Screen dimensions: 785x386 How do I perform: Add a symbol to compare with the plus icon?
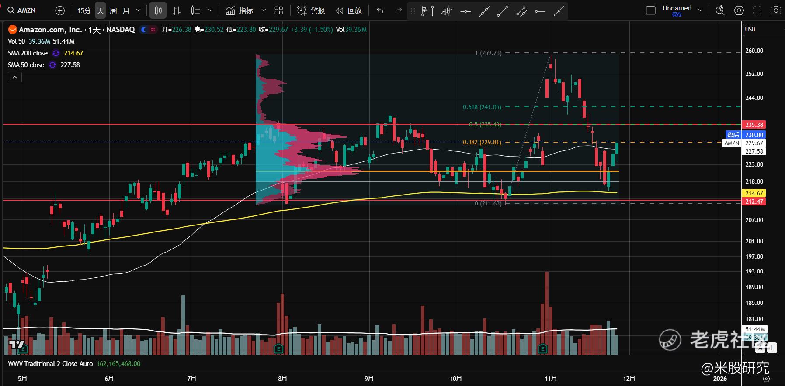(60, 10)
